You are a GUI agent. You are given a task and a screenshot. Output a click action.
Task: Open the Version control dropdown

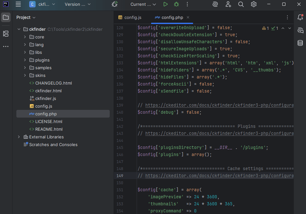[78, 4]
